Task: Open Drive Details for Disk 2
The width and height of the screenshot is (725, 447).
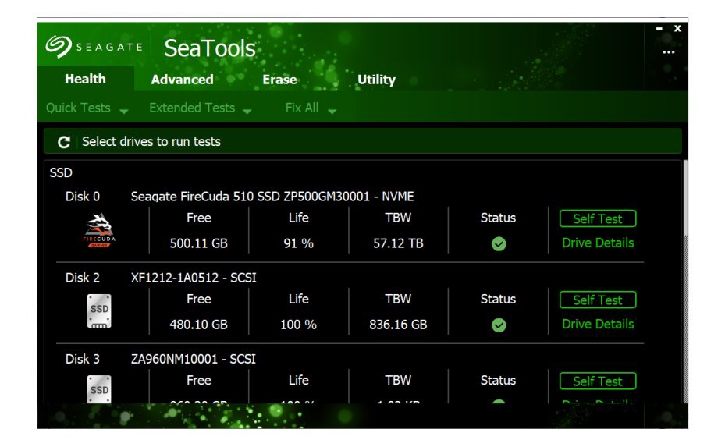Action: tap(597, 324)
